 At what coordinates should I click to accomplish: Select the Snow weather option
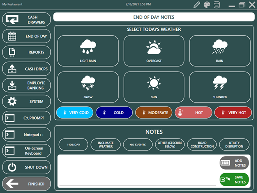tap(88, 87)
